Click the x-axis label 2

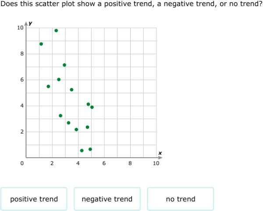[x=52, y=163]
